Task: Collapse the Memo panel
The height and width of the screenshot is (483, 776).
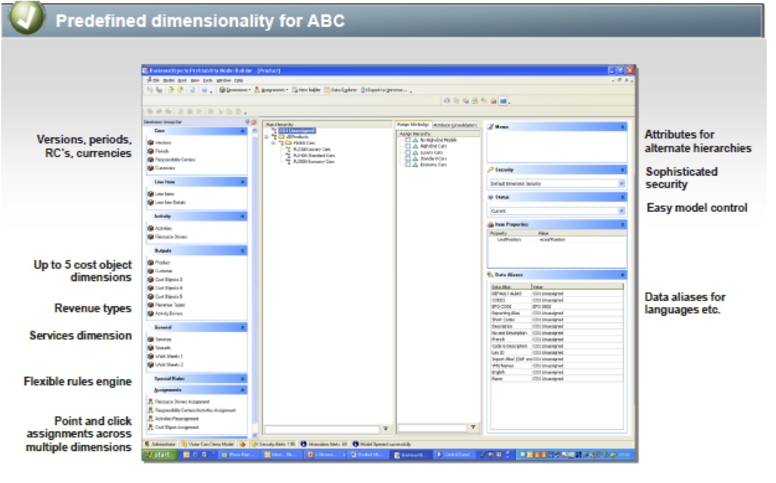Action: 622,127
